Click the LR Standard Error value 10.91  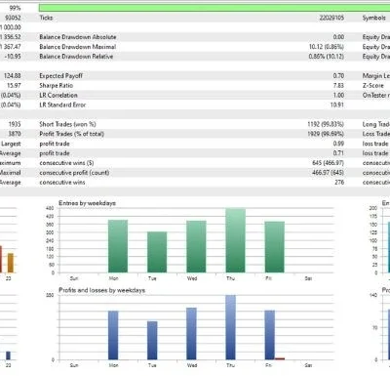(x=337, y=104)
